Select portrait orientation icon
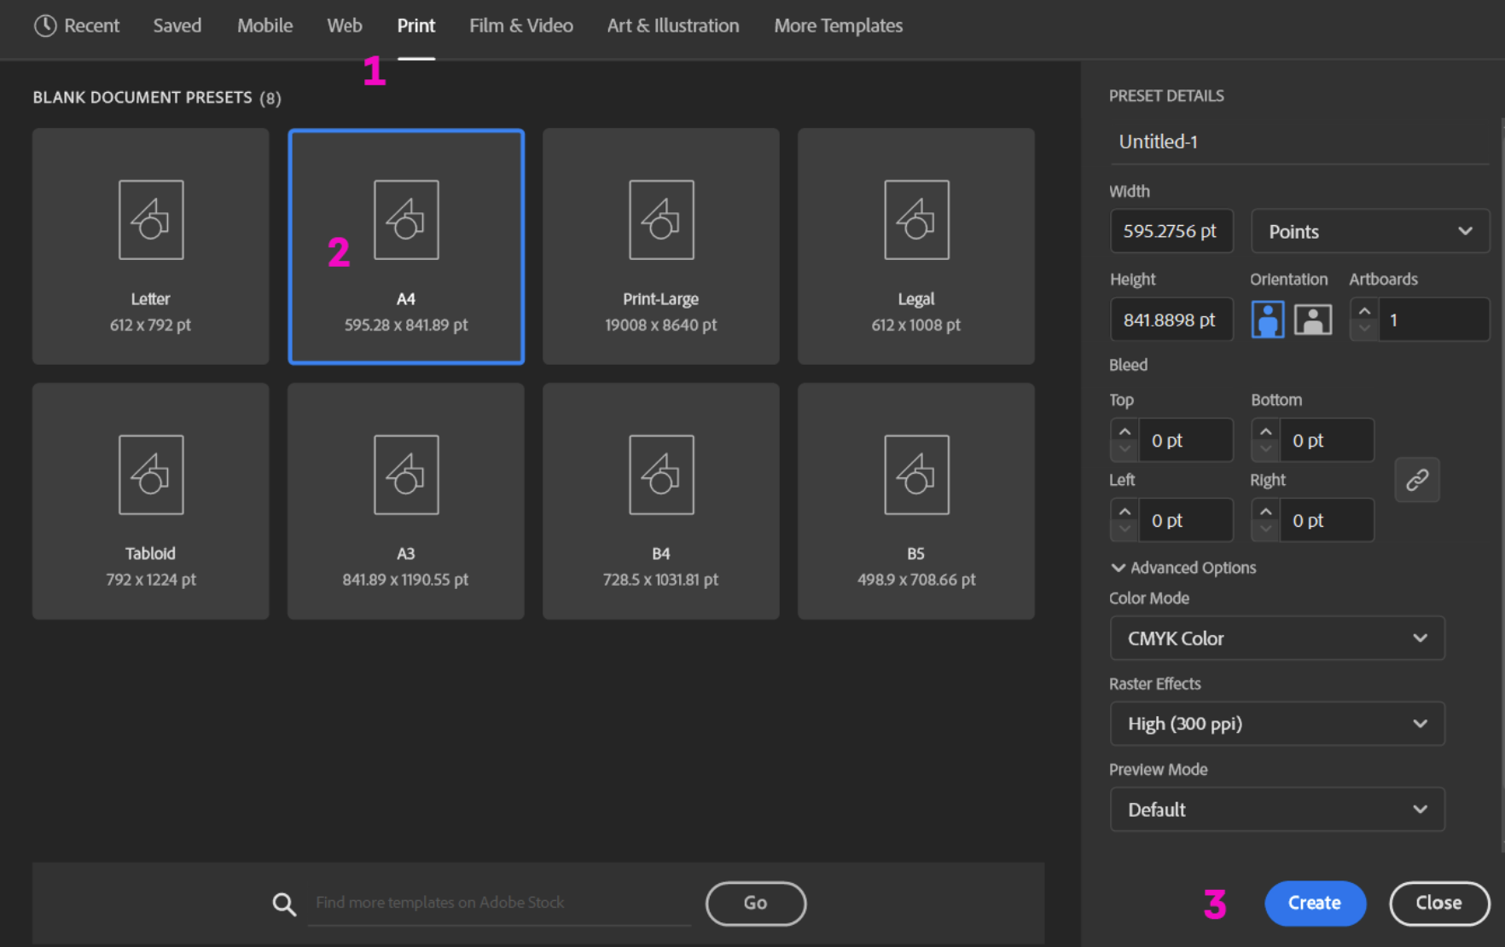This screenshot has width=1505, height=947. click(1268, 319)
